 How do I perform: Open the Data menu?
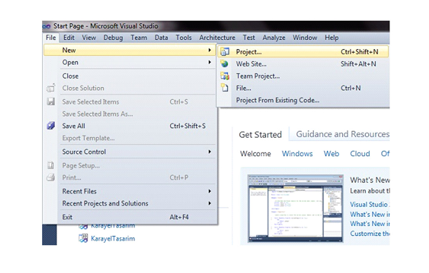(161, 37)
